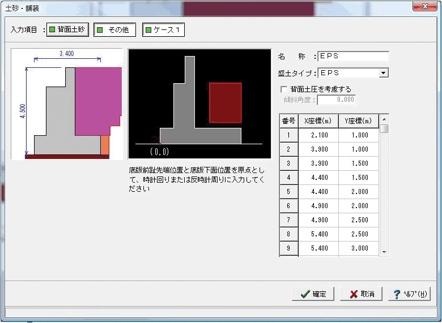442x323 pixels.
Task: Click X coordinate cell 2.100 in row 1
Action: [318, 135]
